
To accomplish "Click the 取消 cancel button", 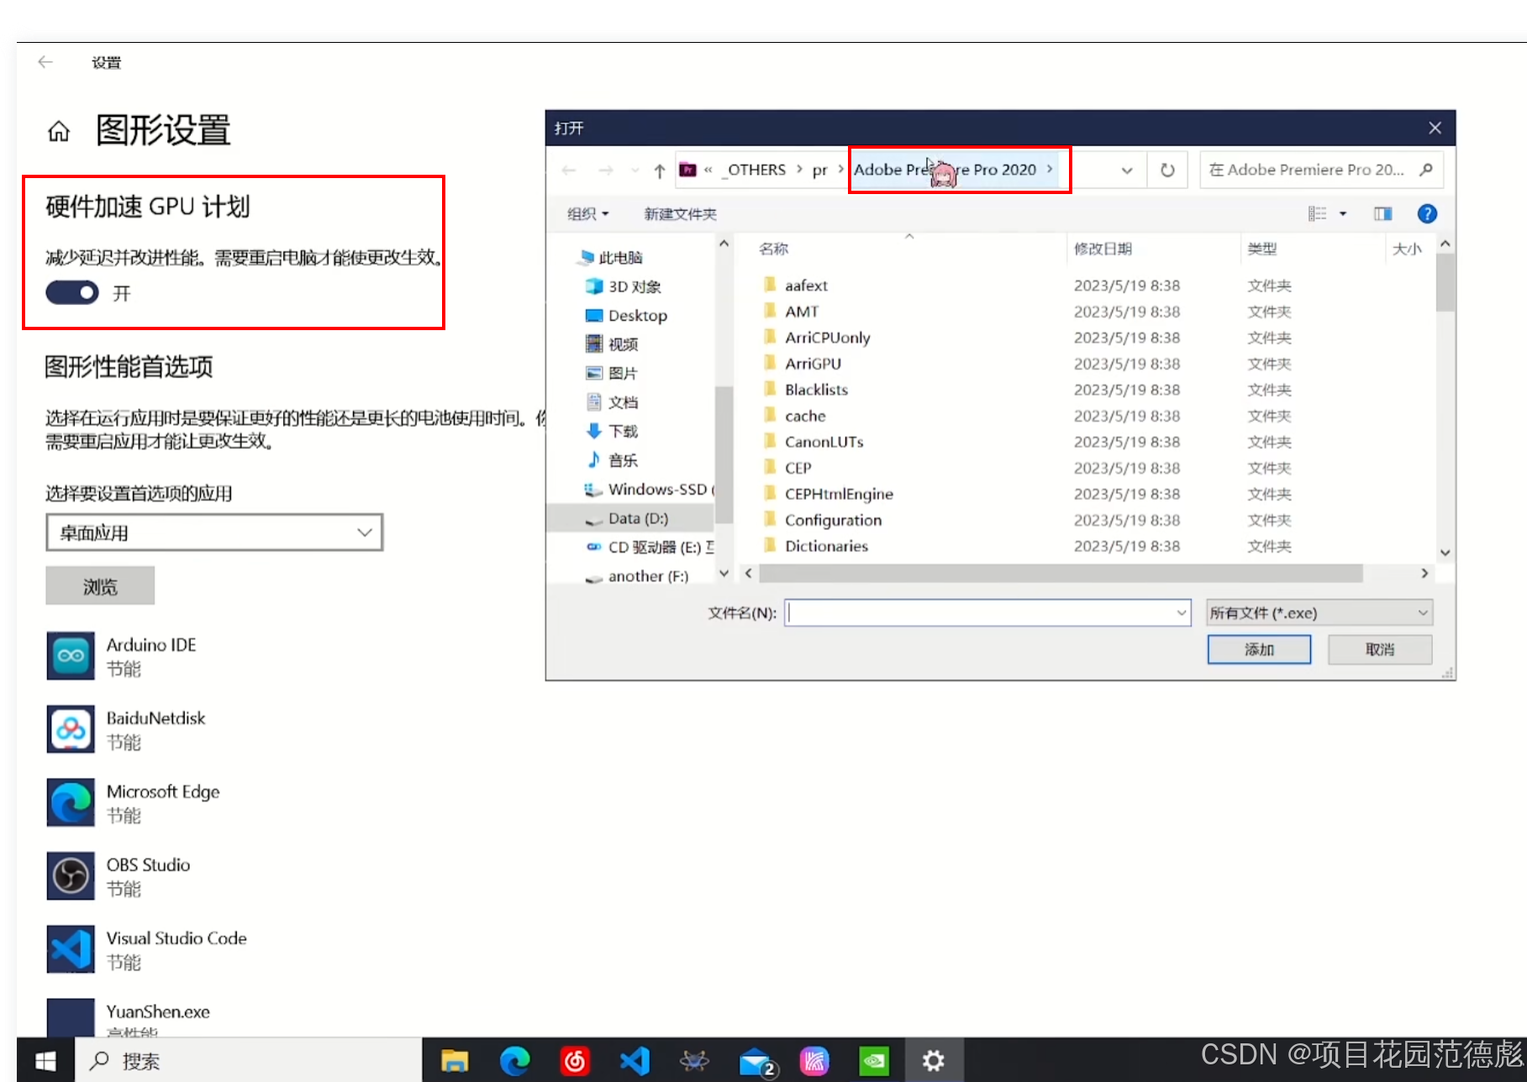I will point(1380,649).
